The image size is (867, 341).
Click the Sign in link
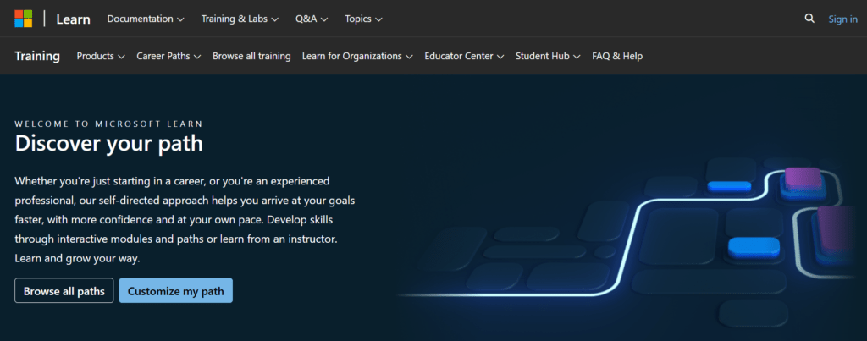(842, 19)
